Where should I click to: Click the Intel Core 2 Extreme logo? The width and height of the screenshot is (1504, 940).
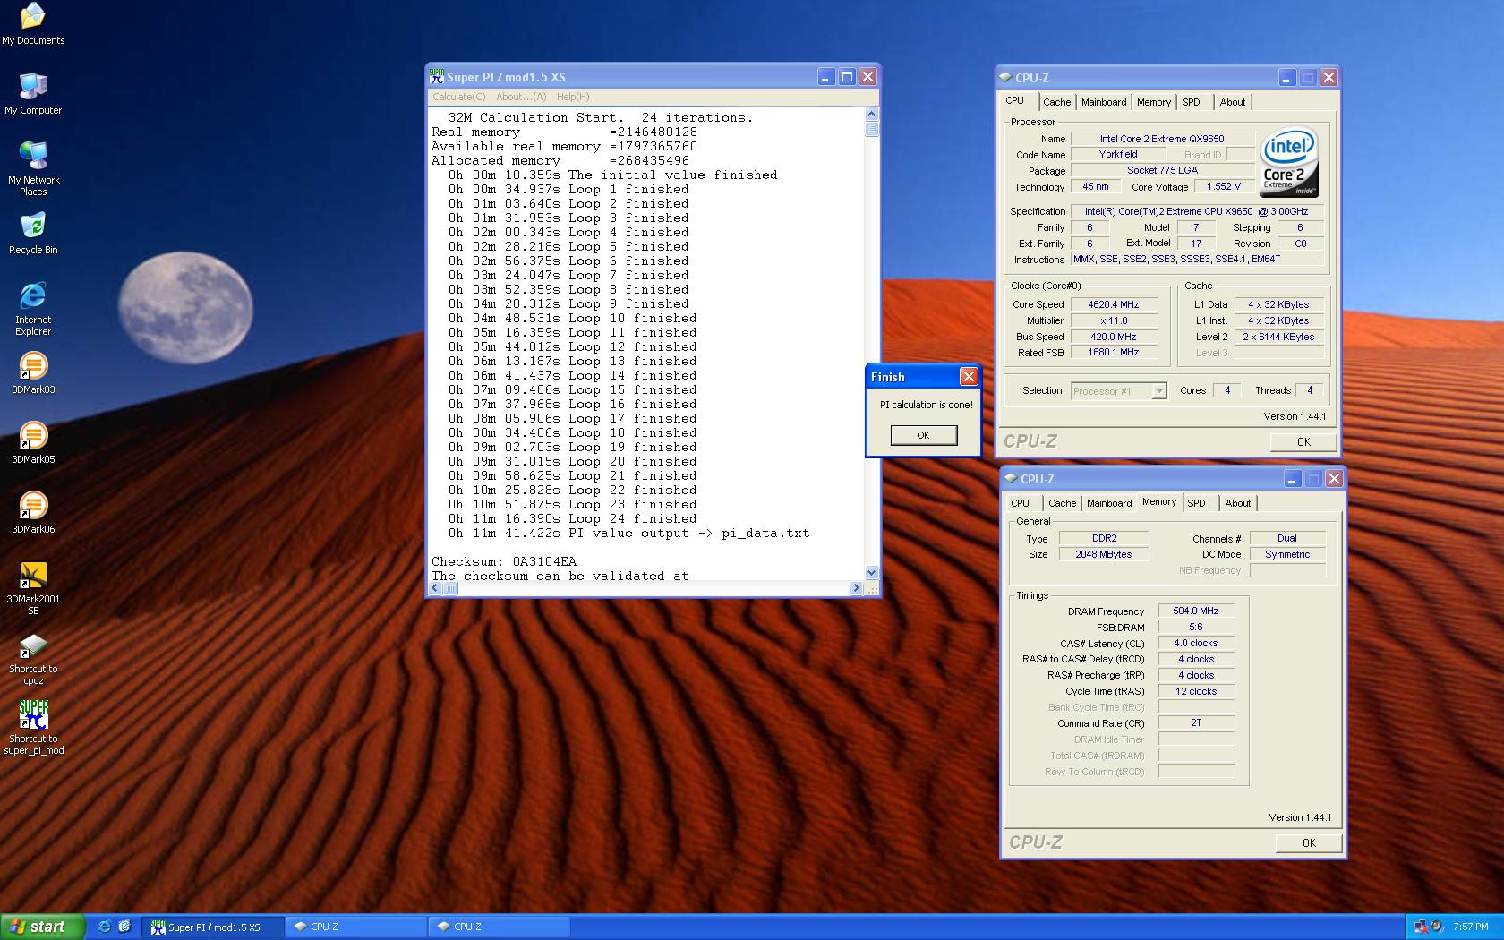pos(1289,164)
